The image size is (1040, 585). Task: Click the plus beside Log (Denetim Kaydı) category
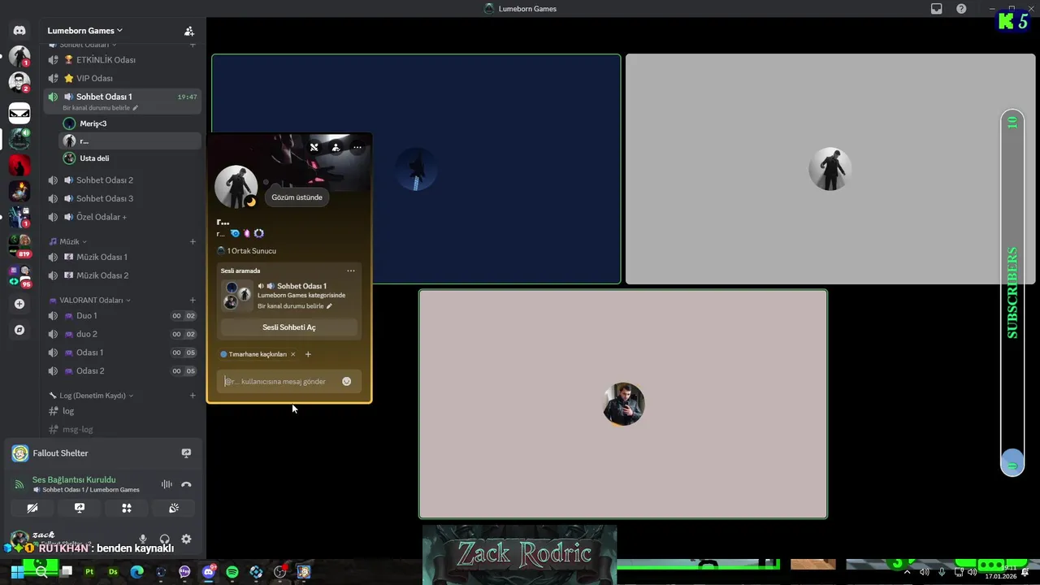pyautogui.click(x=193, y=396)
